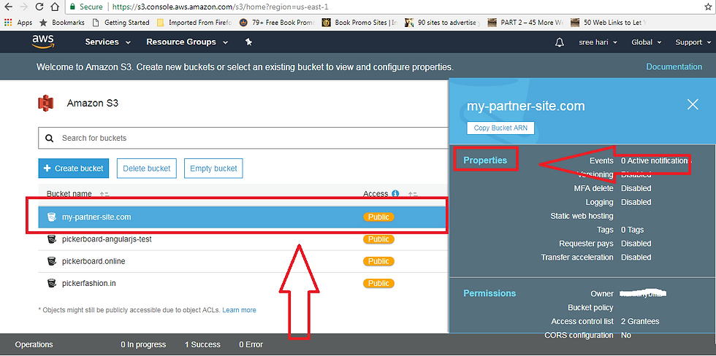Image resolution: width=716 pixels, height=356 pixels.
Task: Open the Learn more link
Action: 240,310
